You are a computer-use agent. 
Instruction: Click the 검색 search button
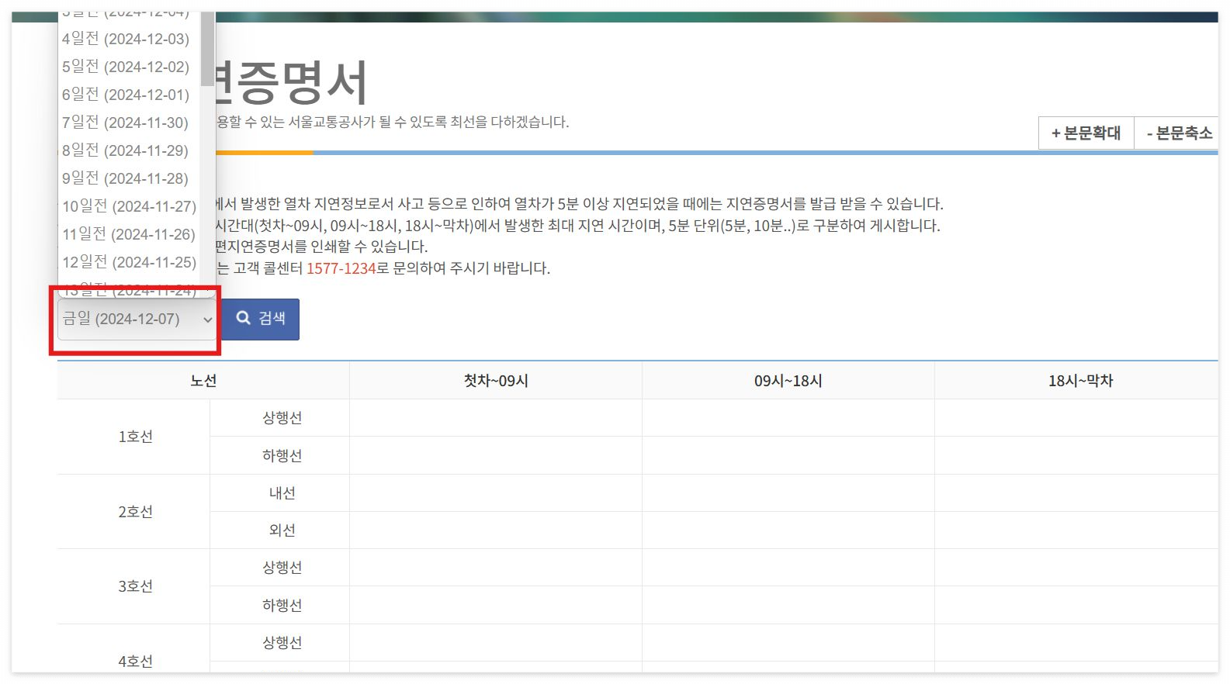pos(261,319)
